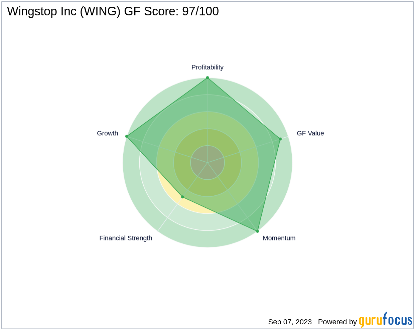Click the gurufocus logo
Image resolution: width=415 pixels, height=330 pixels.
[x=385, y=320]
